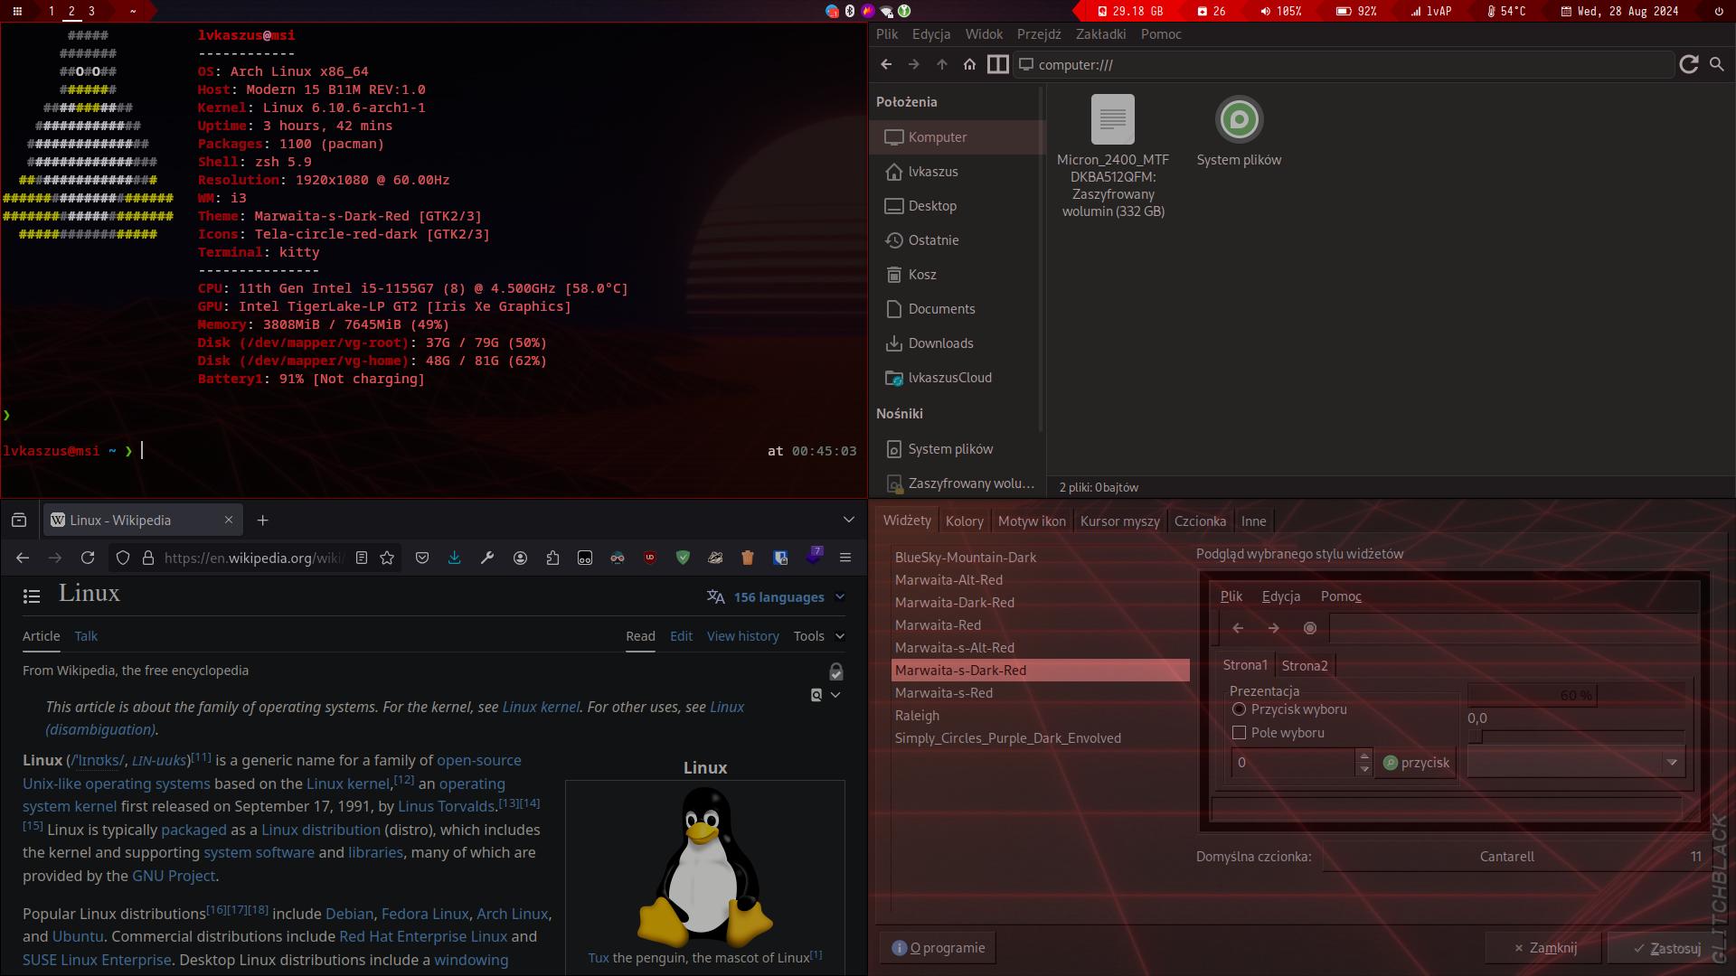Go to parent folder in file manager
Viewport: 1736px width, 976px height.
coord(942,64)
